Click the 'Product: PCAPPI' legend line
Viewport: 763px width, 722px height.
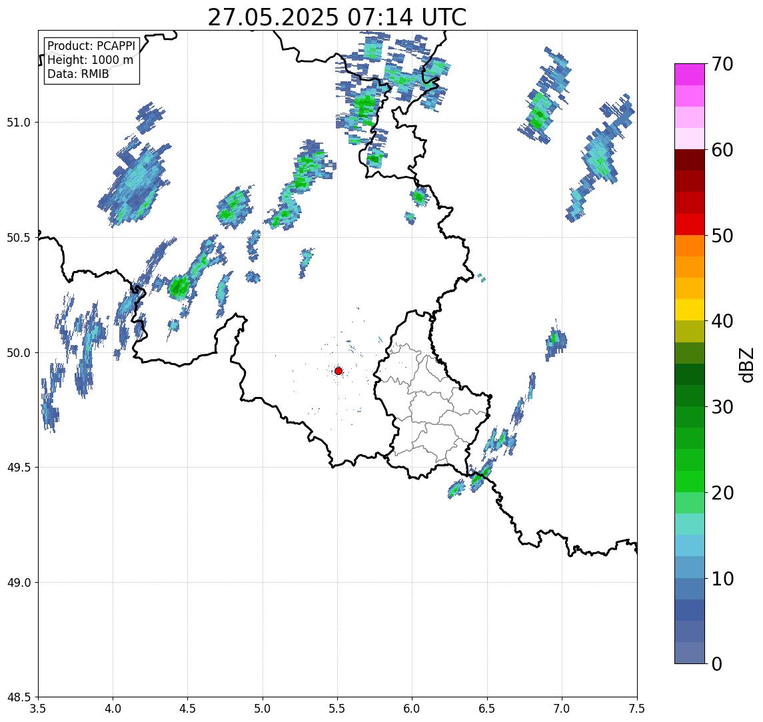click(91, 46)
